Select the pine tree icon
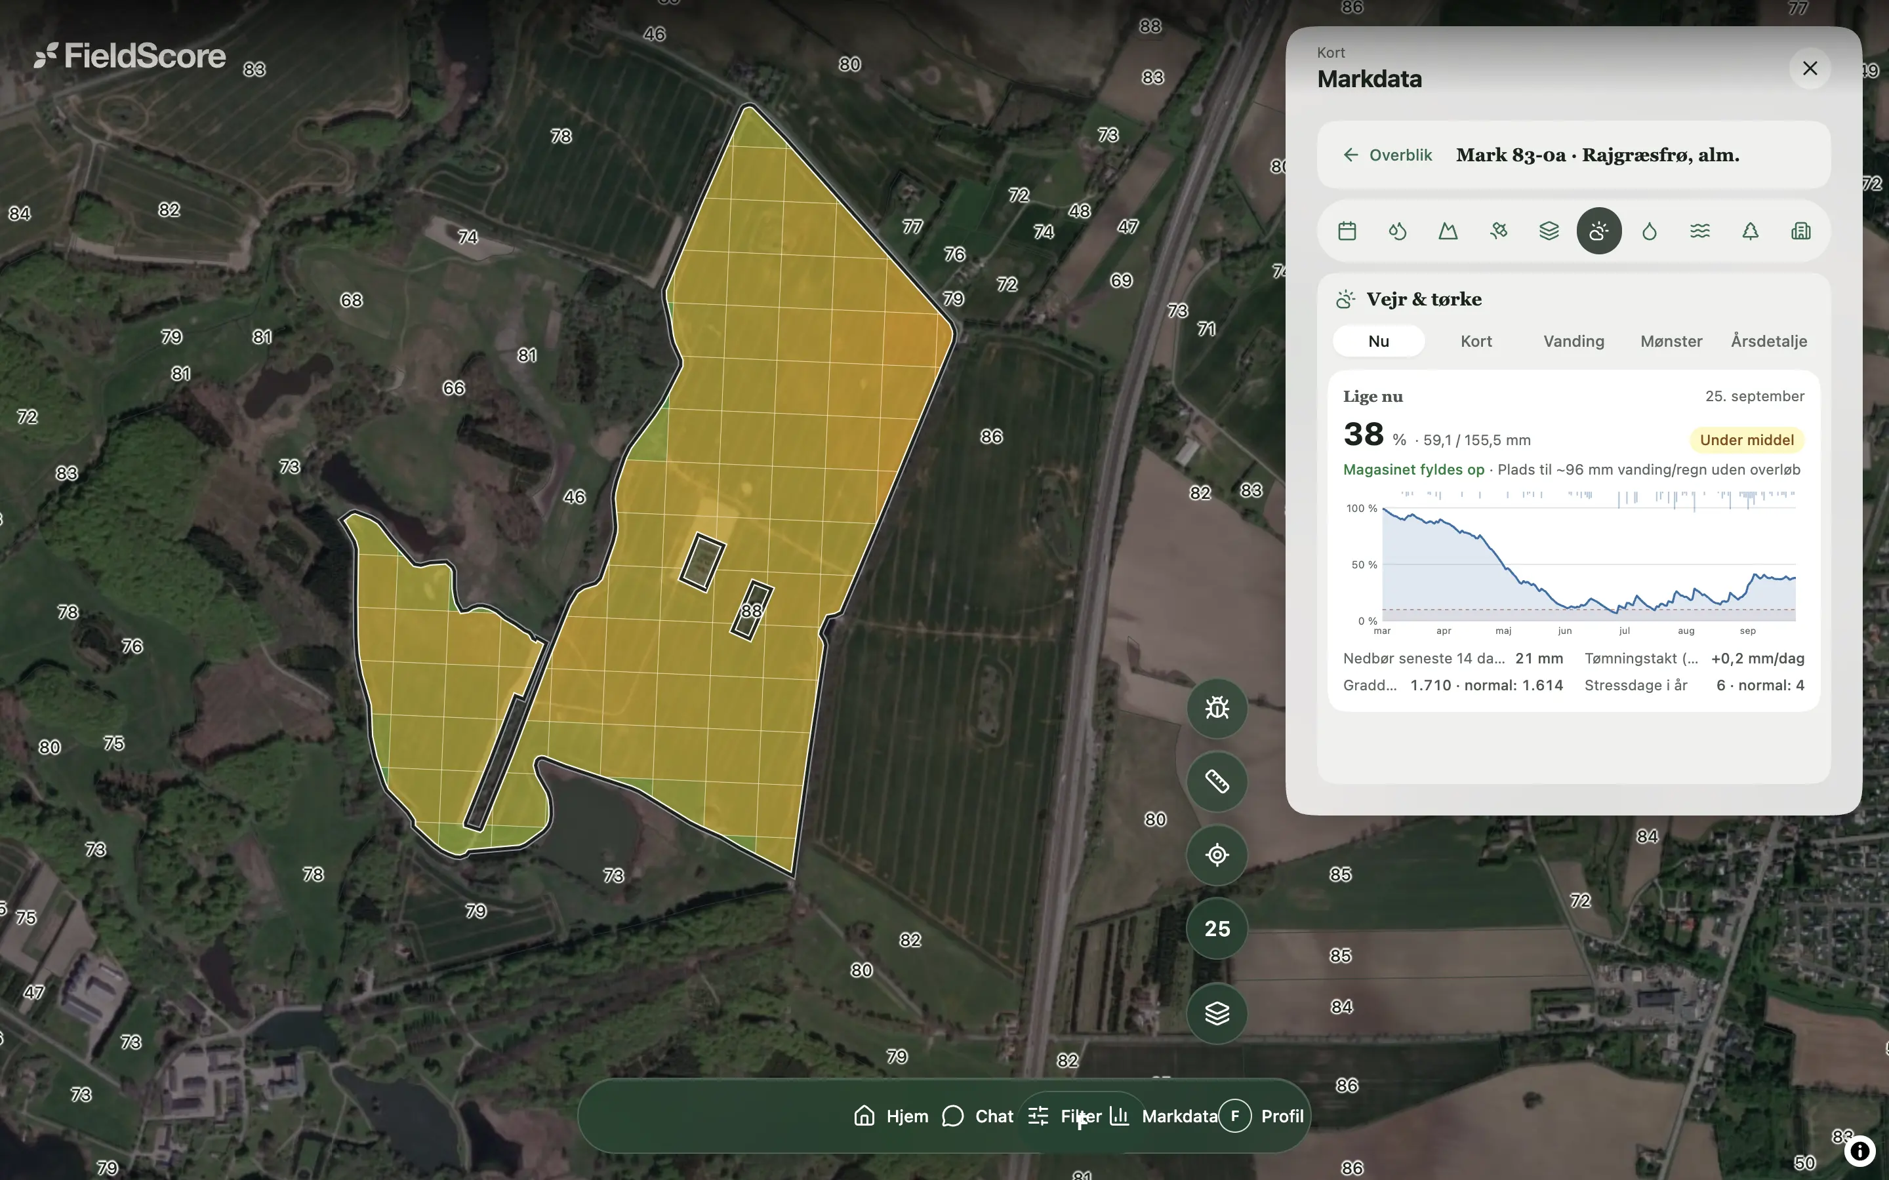This screenshot has width=1889, height=1180. tap(1750, 231)
